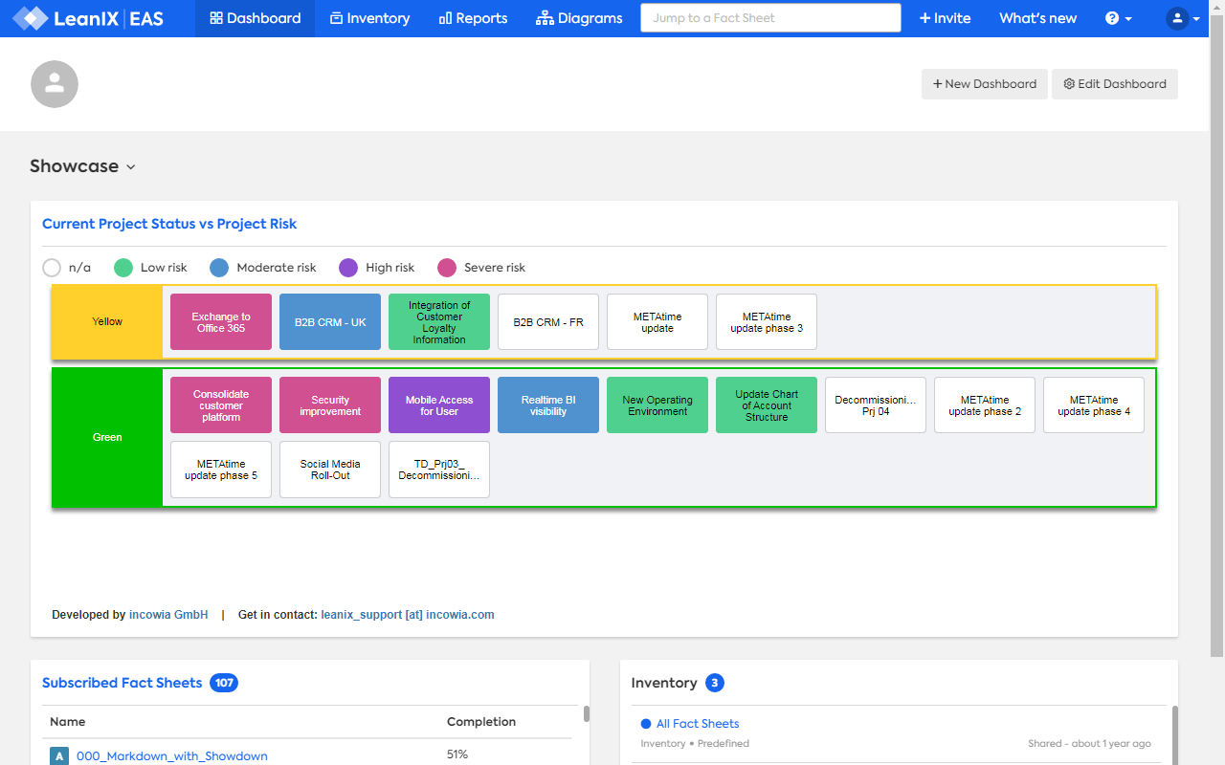Focus the Jump to a Fact Sheet search field
Viewport: 1225px width, 765px height.
(770, 18)
